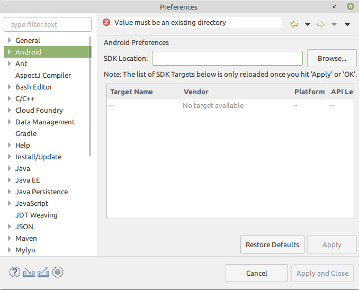Expand the Mylyn tree node
The width and height of the screenshot is (359, 290).
pyautogui.click(x=9, y=250)
